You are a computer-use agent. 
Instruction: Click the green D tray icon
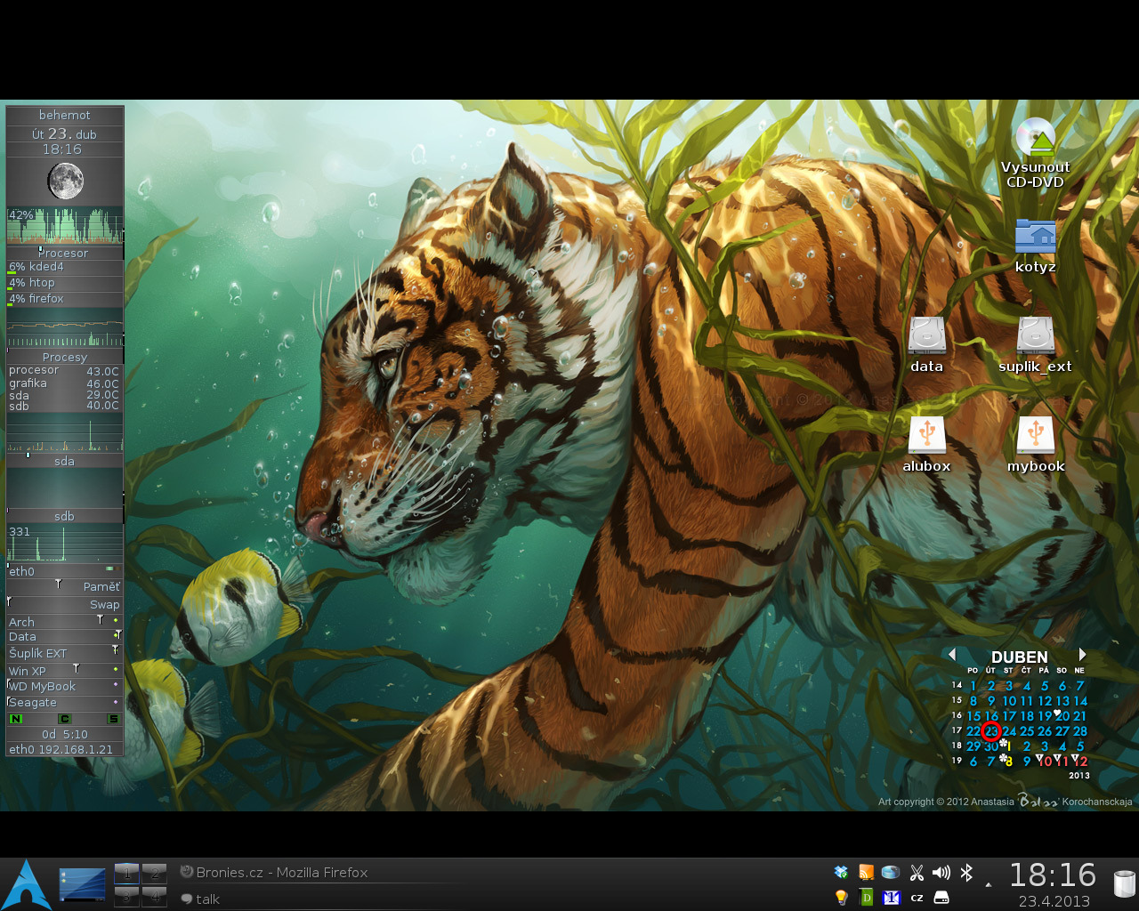(x=866, y=898)
